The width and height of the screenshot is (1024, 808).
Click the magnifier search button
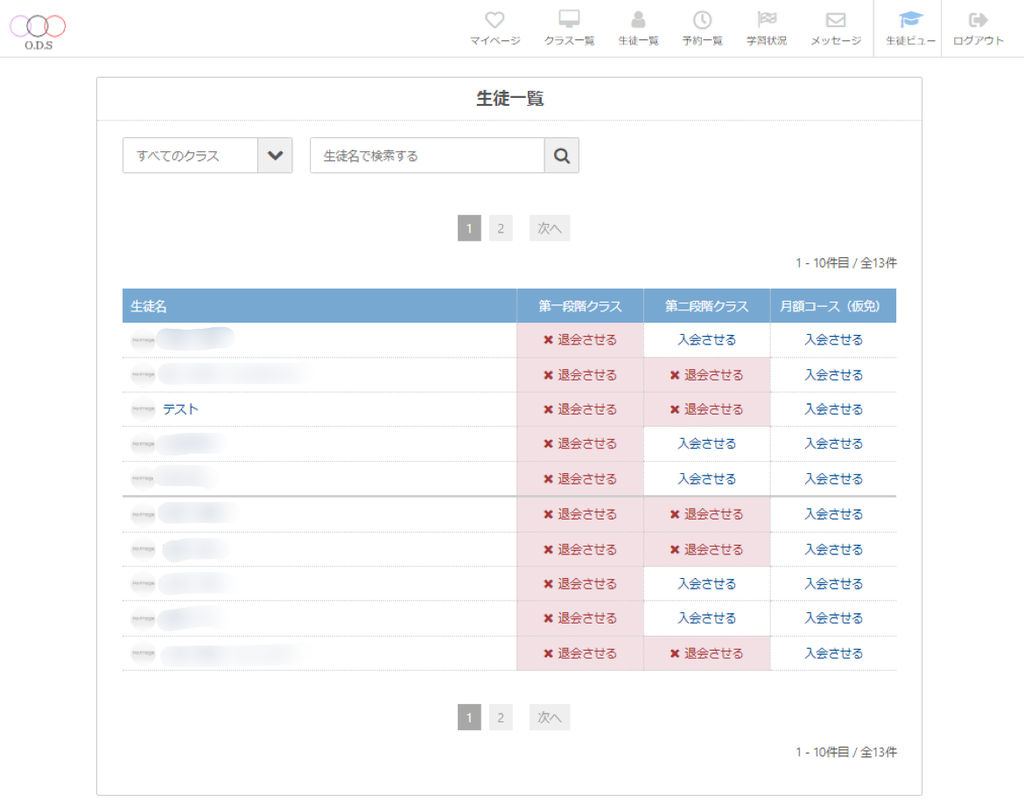click(562, 156)
